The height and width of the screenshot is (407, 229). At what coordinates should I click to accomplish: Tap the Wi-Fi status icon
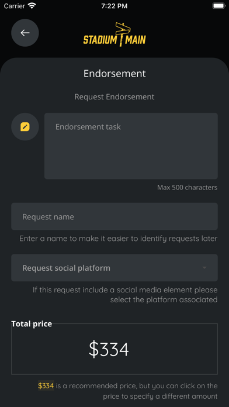point(32,6)
